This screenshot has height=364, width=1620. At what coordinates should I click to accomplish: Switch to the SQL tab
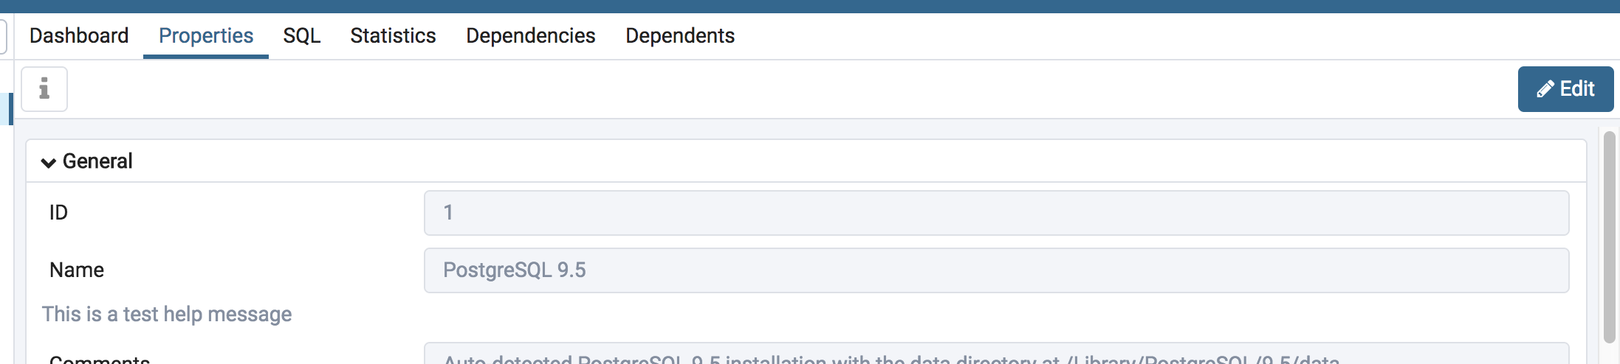click(302, 35)
